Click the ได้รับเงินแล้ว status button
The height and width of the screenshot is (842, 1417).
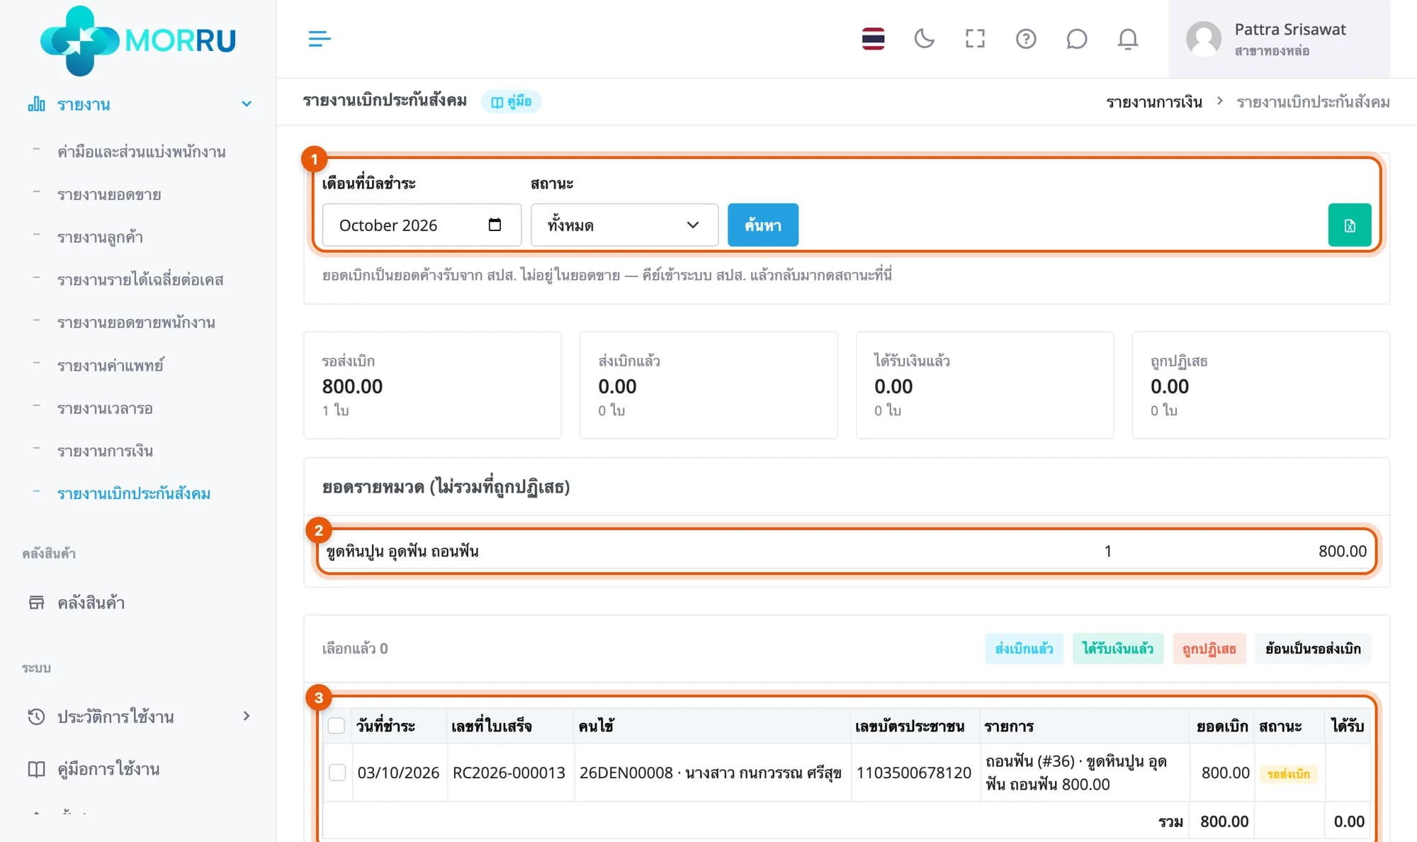(x=1118, y=649)
